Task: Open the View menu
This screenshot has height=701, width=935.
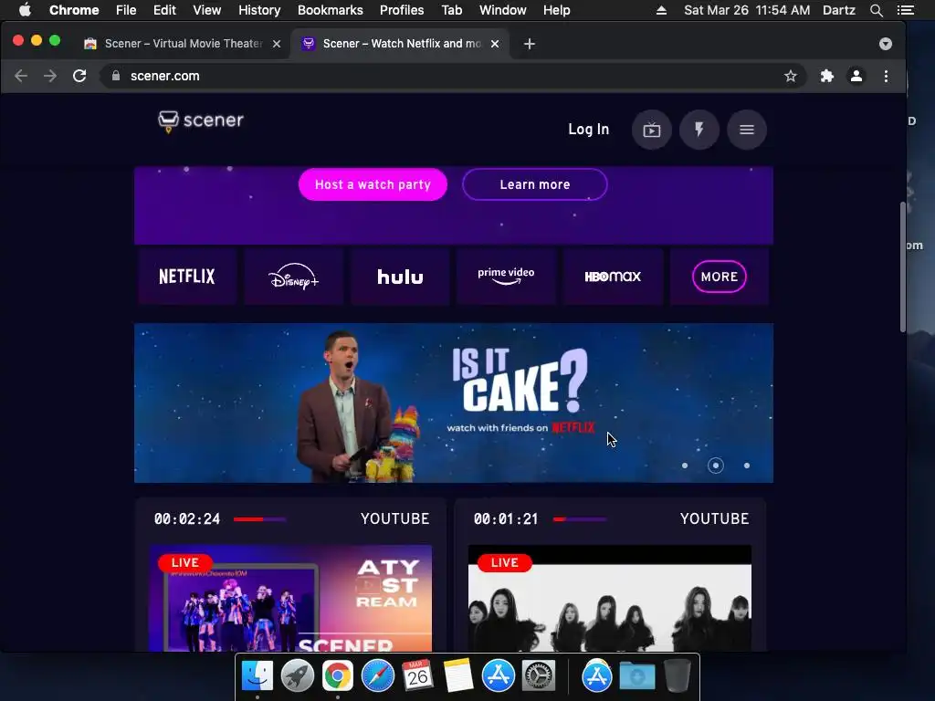Action: point(207,10)
